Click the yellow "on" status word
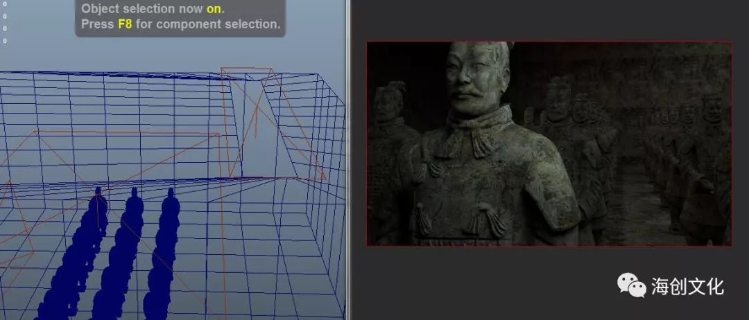This screenshot has height=320, width=749. point(214,9)
